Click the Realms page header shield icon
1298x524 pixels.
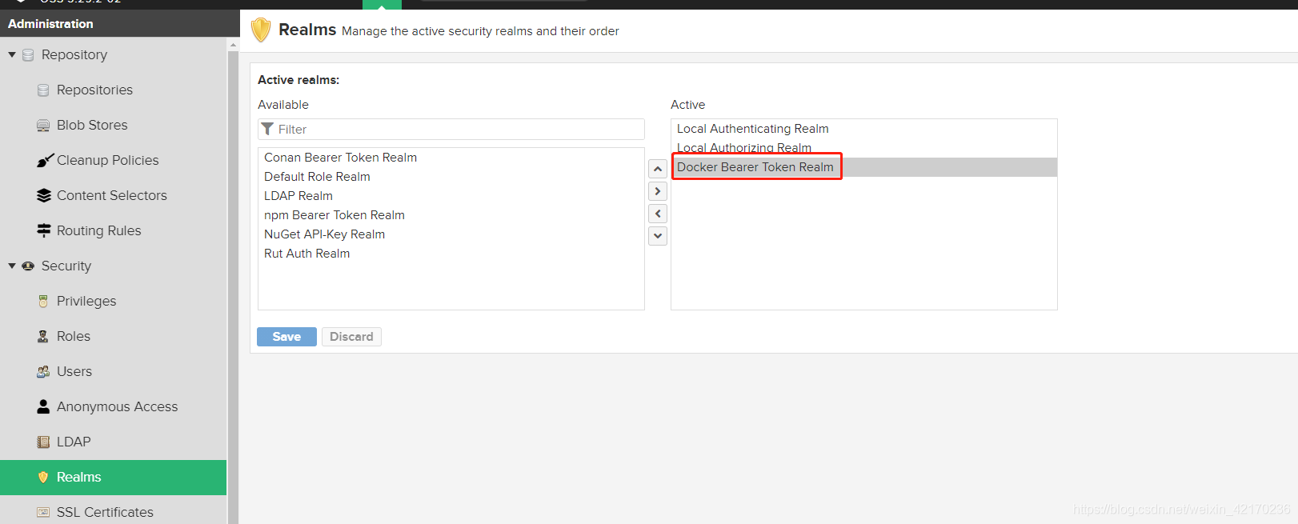coord(261,30)
